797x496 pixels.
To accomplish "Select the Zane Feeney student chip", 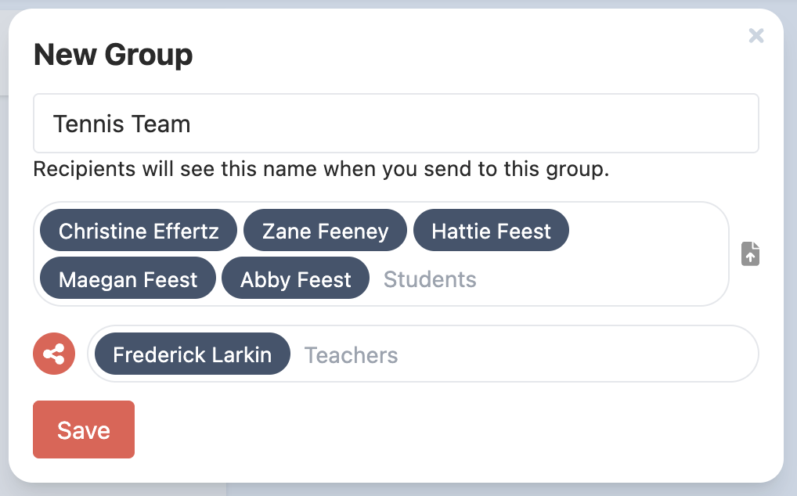I will coord(325,232).
